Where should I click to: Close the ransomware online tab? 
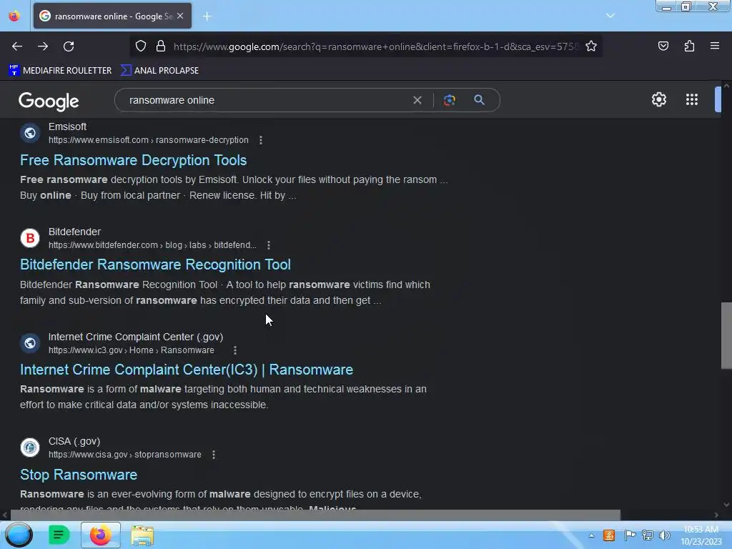click(x=180, y=16)
